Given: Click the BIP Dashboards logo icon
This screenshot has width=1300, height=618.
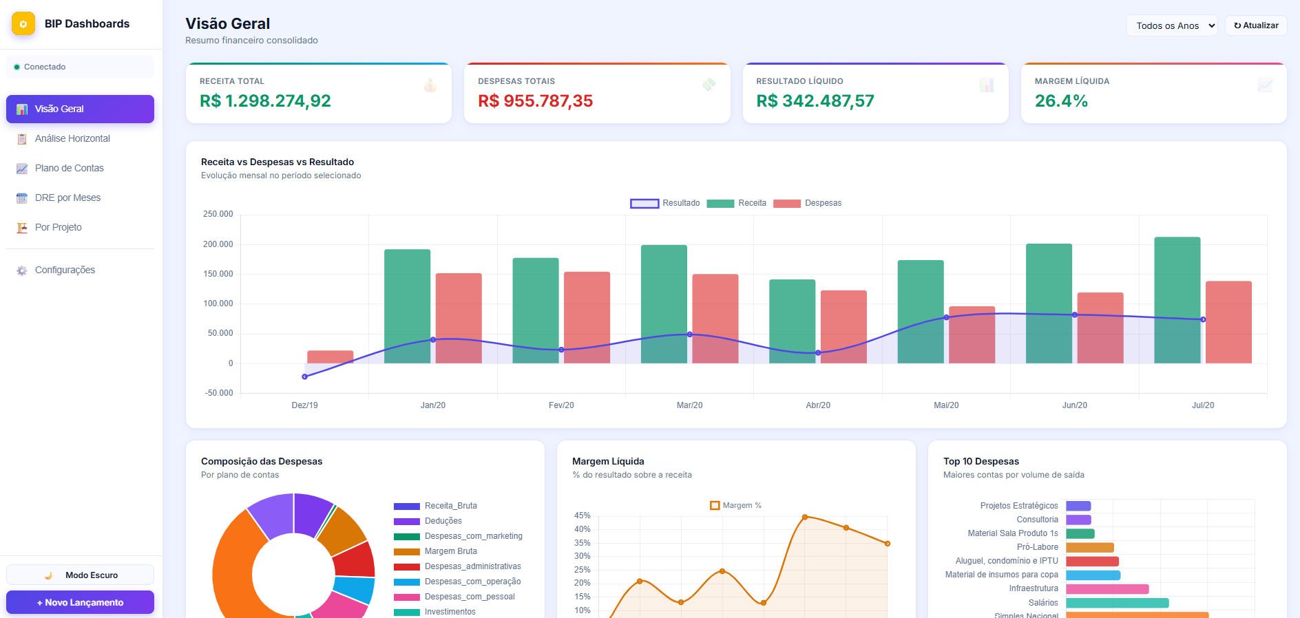Looking at the screenshot, I should point(23,23).
